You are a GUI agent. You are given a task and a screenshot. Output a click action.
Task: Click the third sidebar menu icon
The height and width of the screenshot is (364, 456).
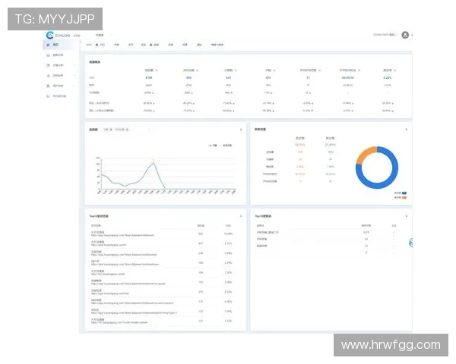[x=47, y=66]
